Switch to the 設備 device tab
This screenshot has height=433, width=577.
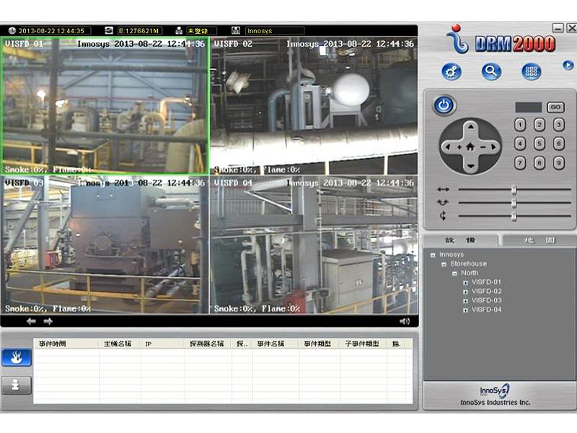point(460,240)
